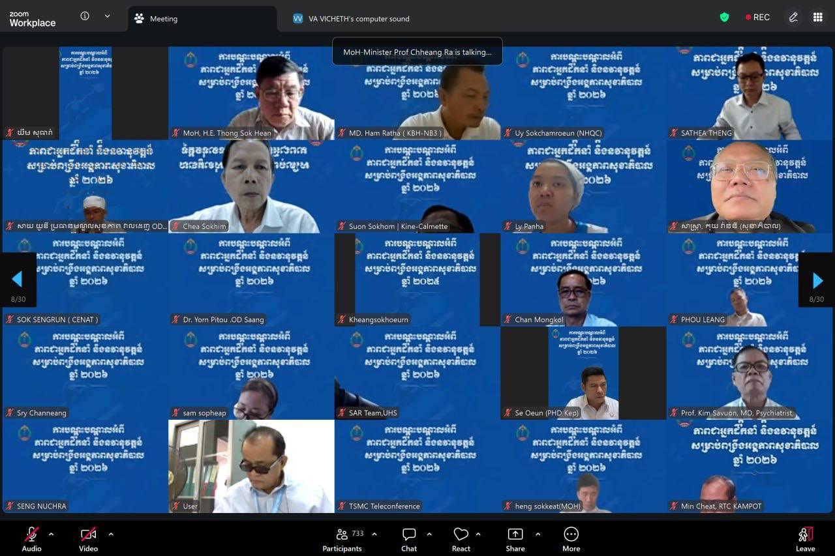Open the React heart menu
835x556 pixels.
coord(461,539)
